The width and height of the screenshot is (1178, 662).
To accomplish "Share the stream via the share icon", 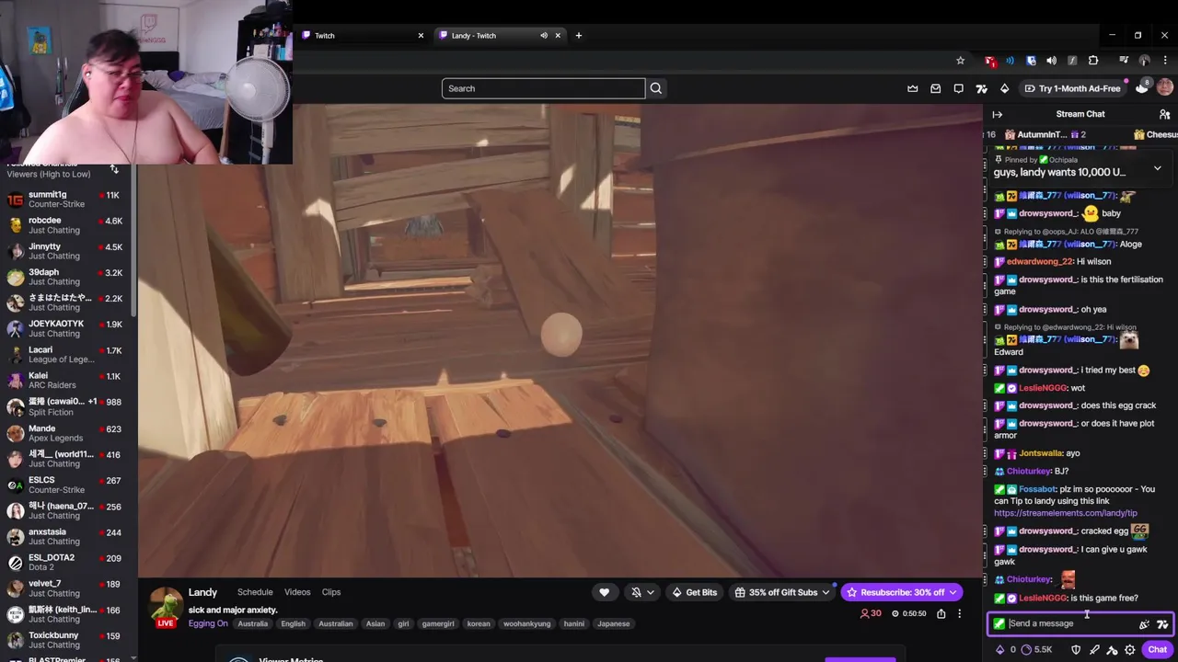I will [x=941, y=613].
